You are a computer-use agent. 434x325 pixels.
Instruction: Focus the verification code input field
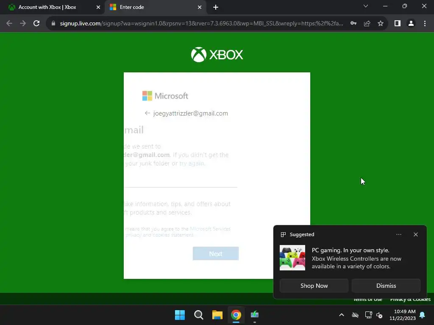coord(181,181)
